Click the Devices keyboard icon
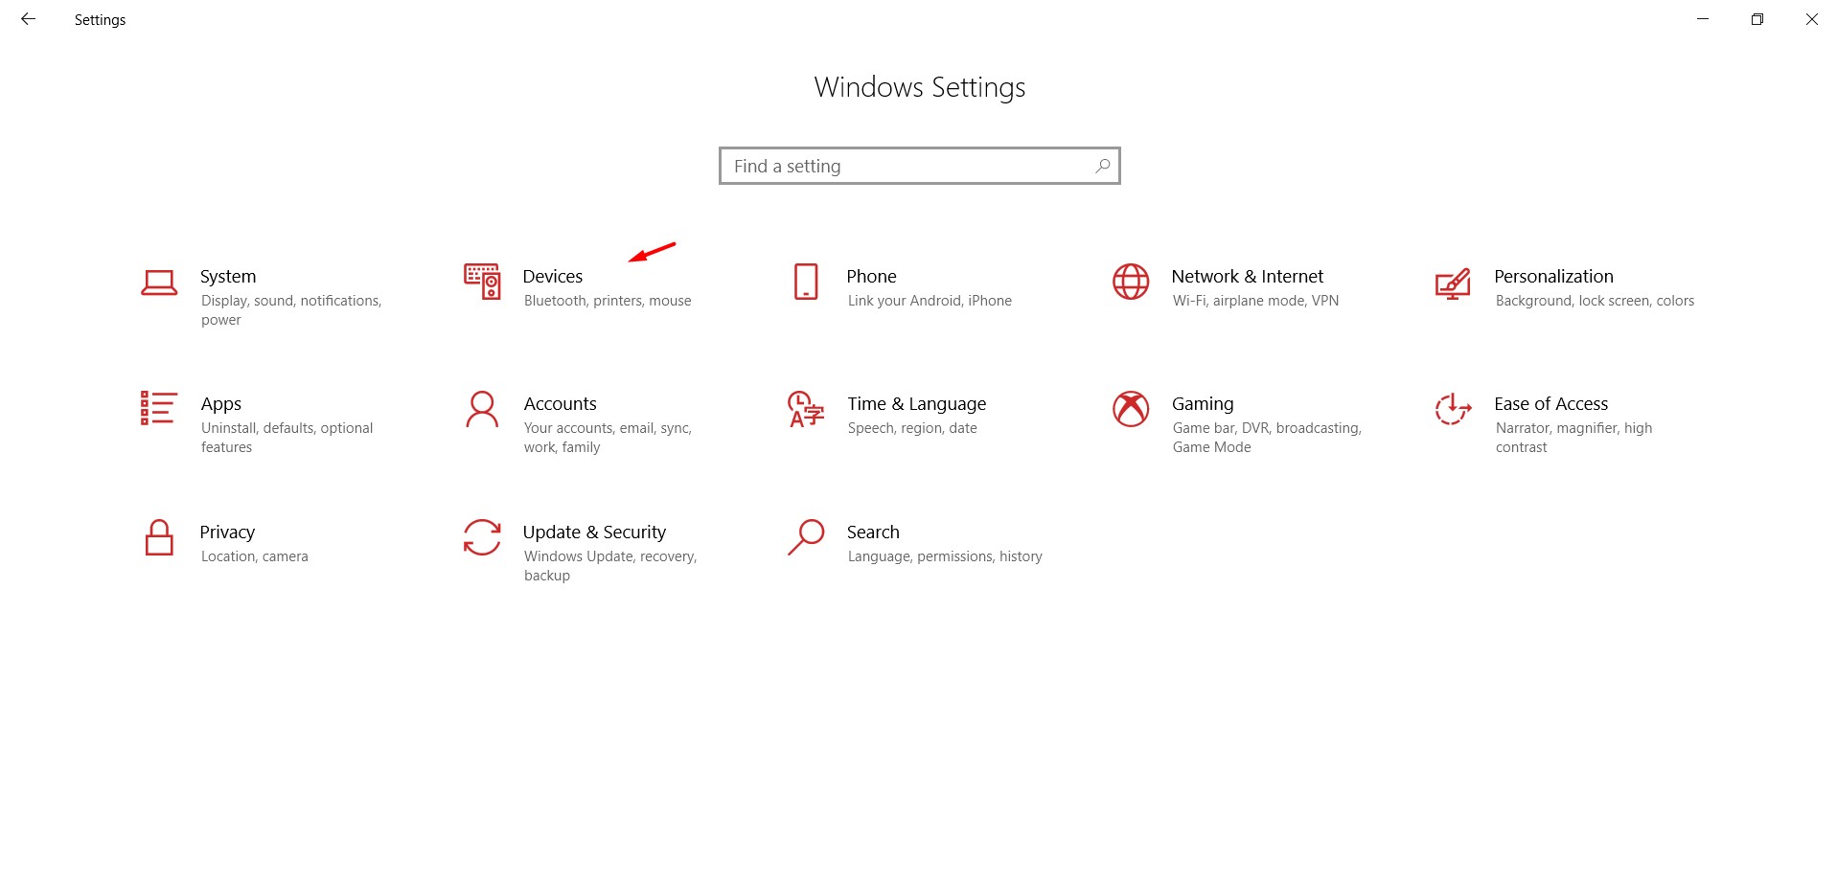The width and height of the screenshot is (1837, 884). tap(482, 283)
